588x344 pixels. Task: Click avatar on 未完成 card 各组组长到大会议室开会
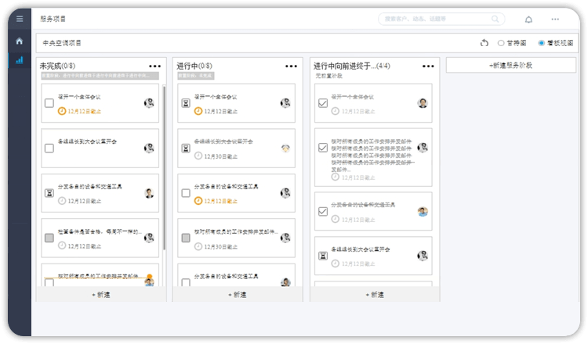(x=149, y=148)
